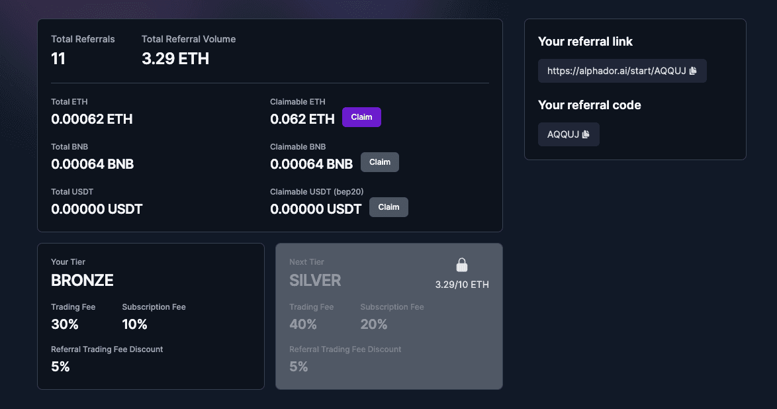Claim the 0.00064 BNB reward

380,162
